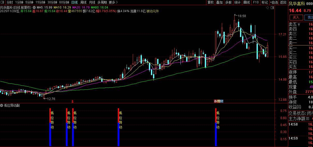Screen dimensions: 313x147
Task: Click the 17.21 price axis label
Action: tap(282, 34)
